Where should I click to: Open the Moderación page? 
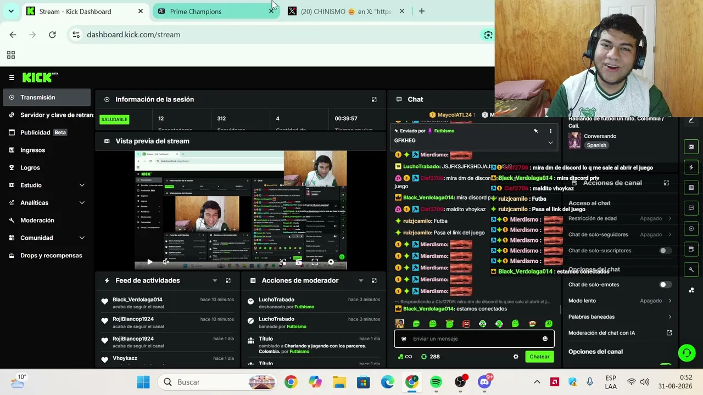point(47,220)
